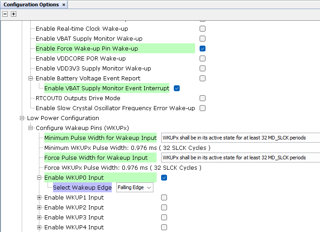Collapse Enable Battery Voltage Event Report
Image resolution: width=320 pixels, height=232 pixels.
[31, 79]
